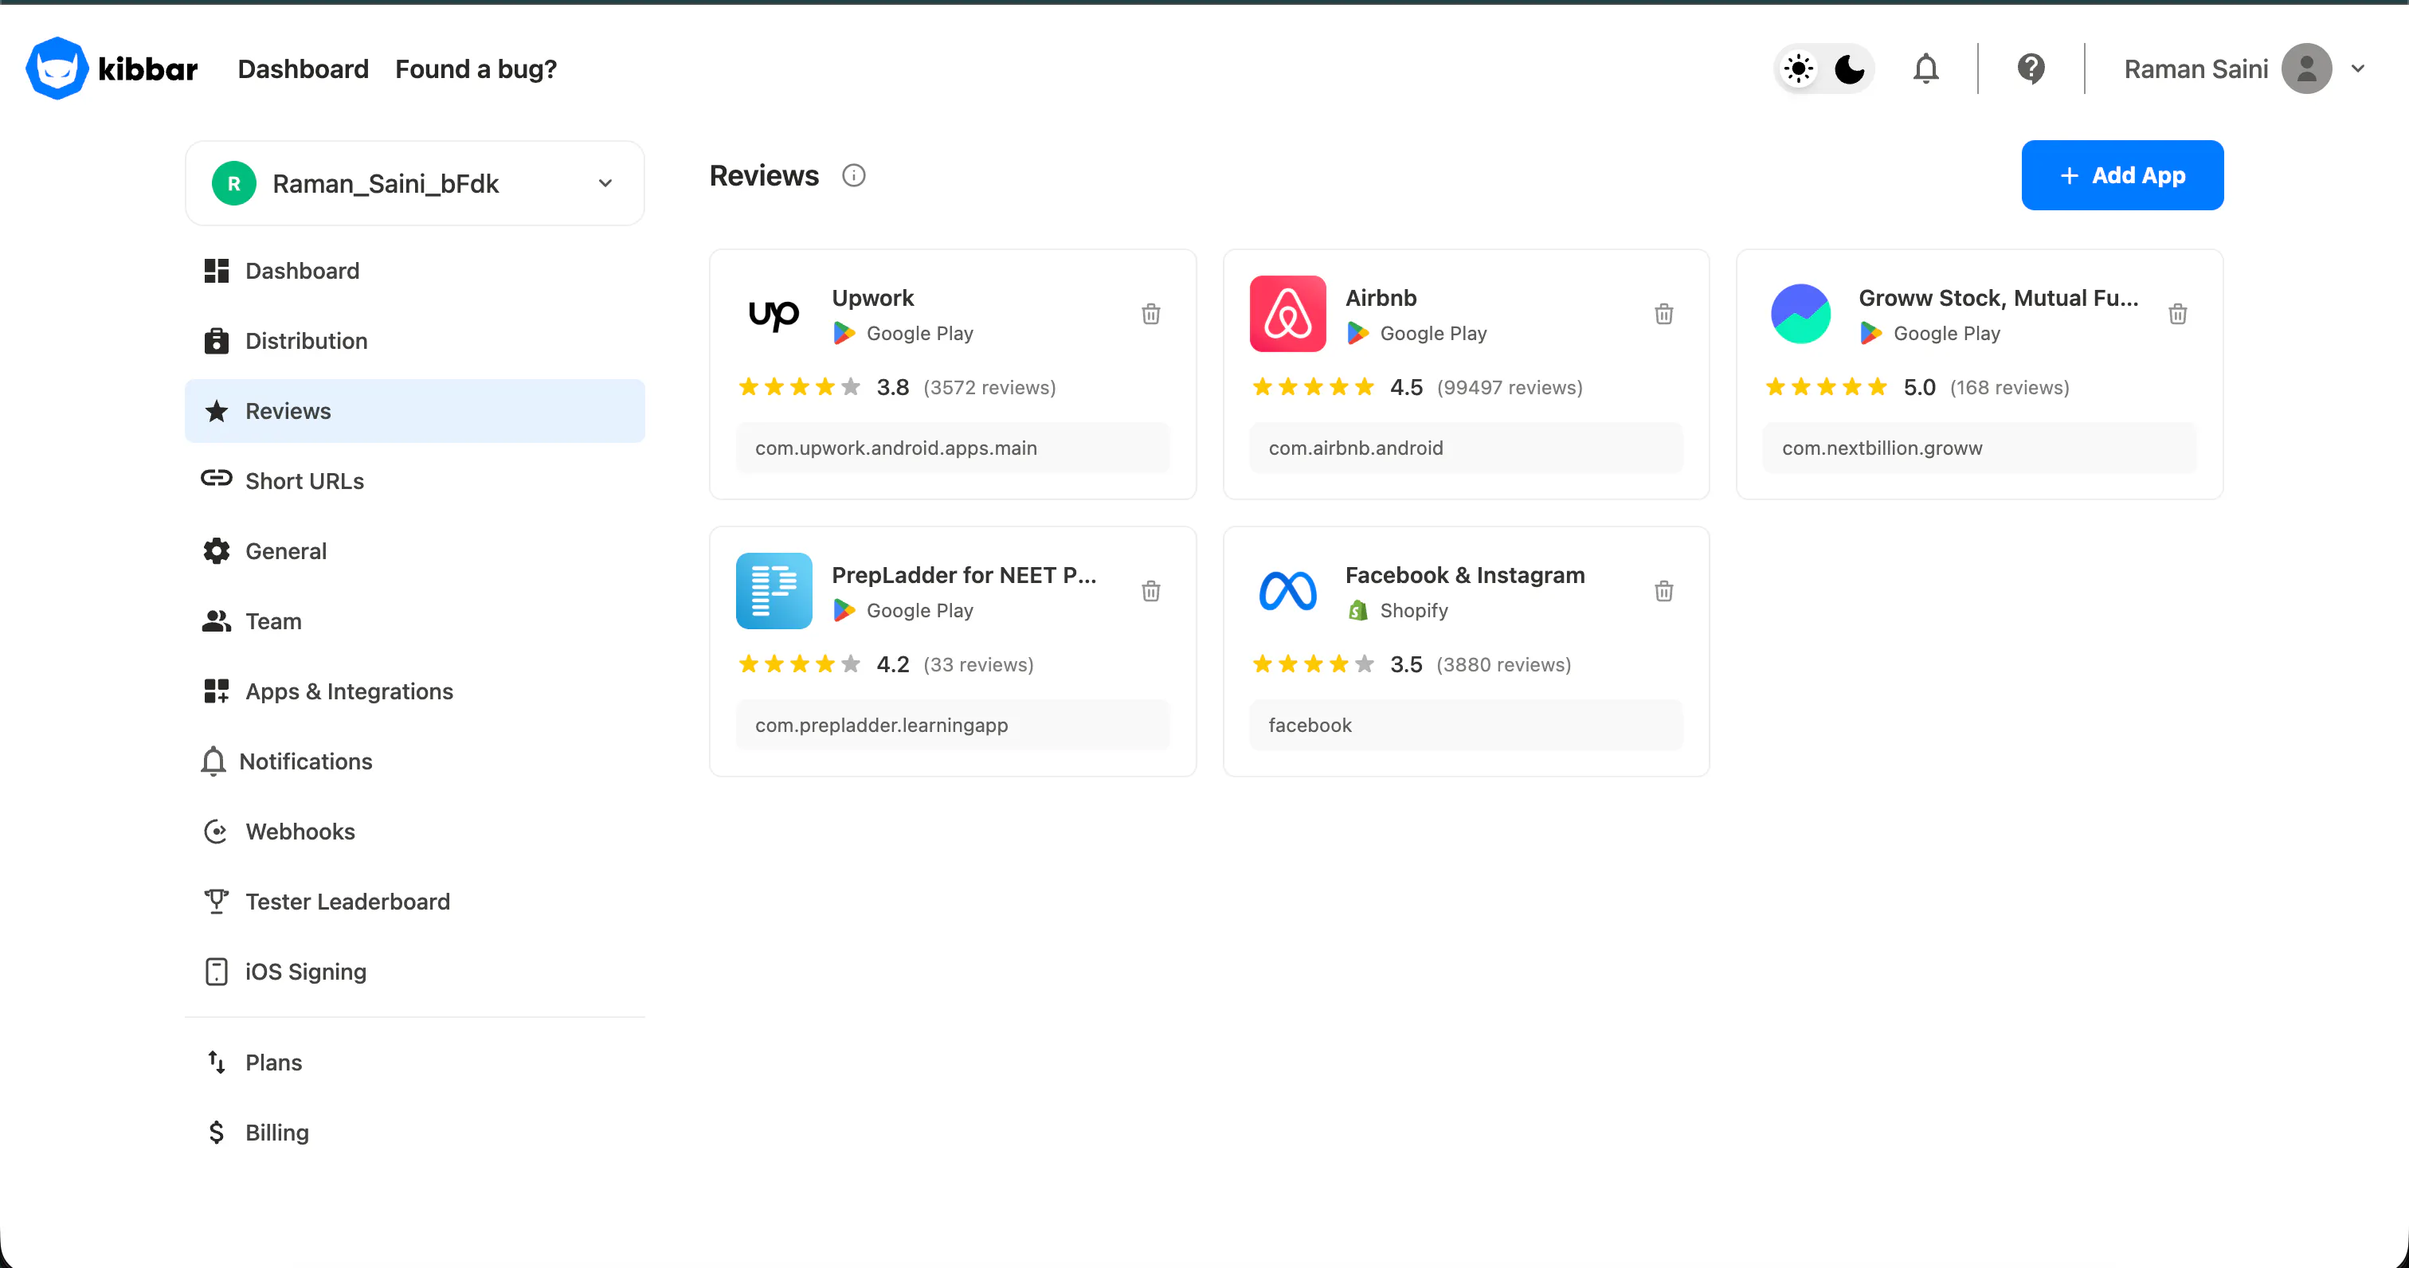Delete the Facebook & Instagram app card

point(1663,590)
